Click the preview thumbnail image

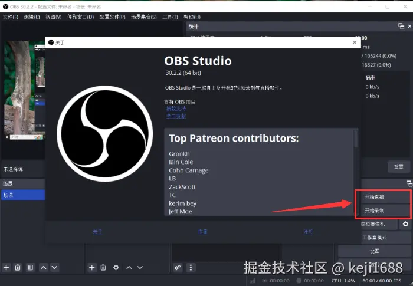[25, 90]
